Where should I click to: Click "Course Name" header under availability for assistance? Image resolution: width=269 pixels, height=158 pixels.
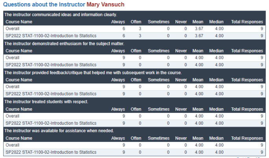click(x=19, y=138)
